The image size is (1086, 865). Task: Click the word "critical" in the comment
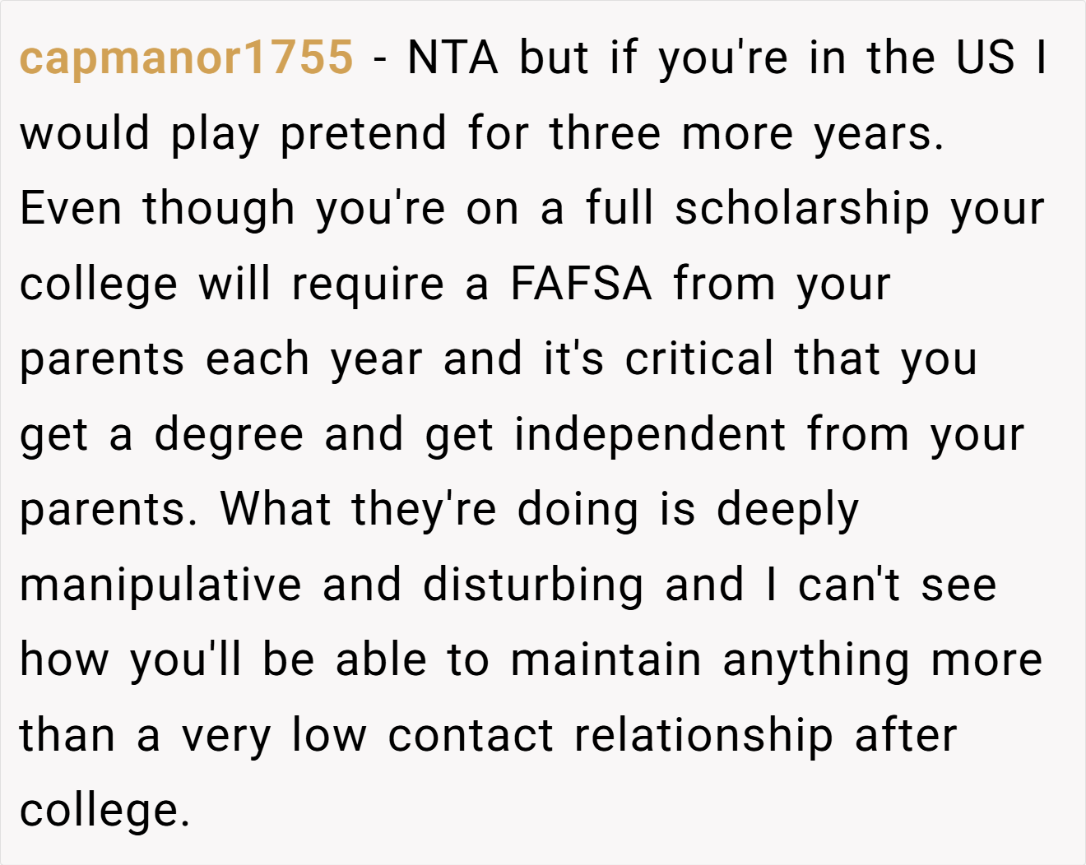(699, 358)
